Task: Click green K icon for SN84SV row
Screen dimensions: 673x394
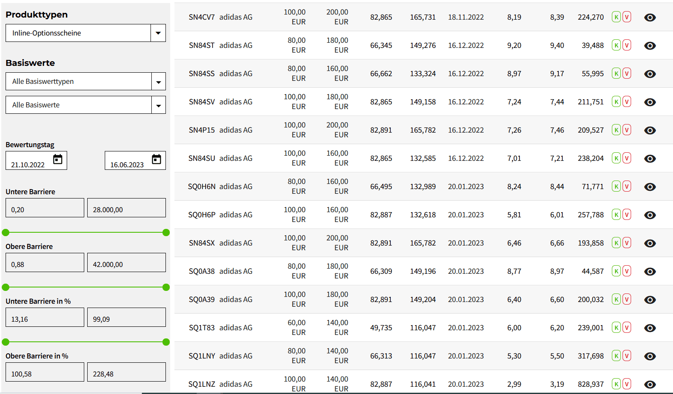Action: [x=616, y=102]
